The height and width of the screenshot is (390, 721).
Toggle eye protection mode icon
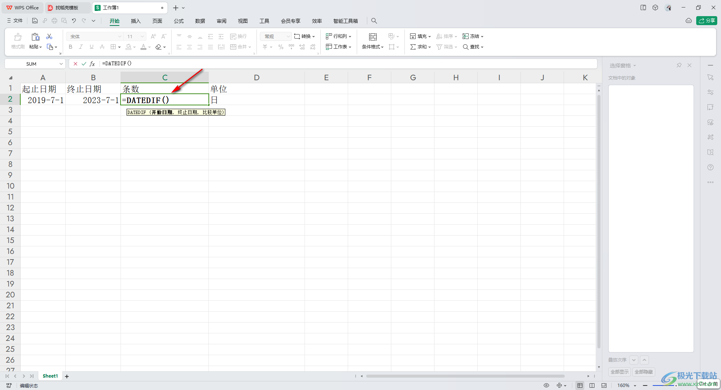point(546,385)
